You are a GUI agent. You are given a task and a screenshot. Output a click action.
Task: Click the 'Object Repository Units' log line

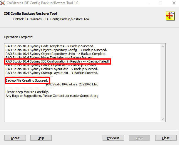pos(56,54)
